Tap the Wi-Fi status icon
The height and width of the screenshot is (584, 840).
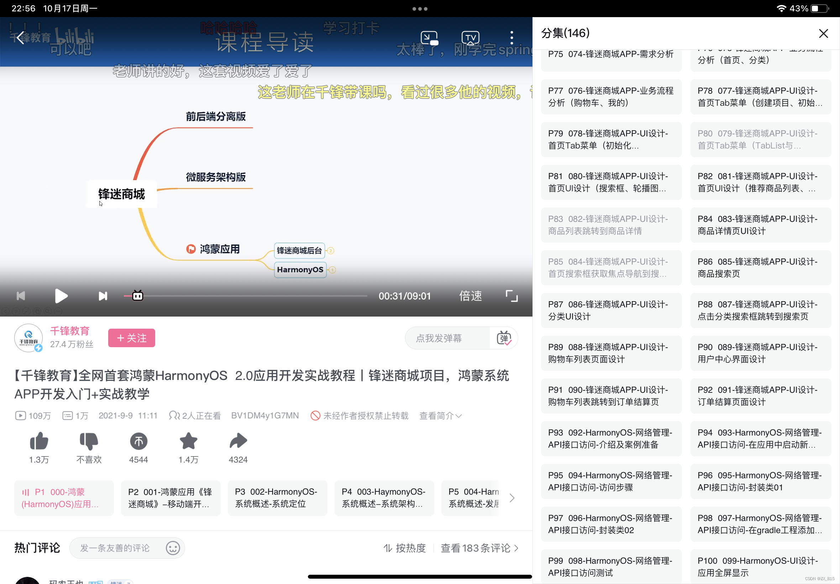782,9
